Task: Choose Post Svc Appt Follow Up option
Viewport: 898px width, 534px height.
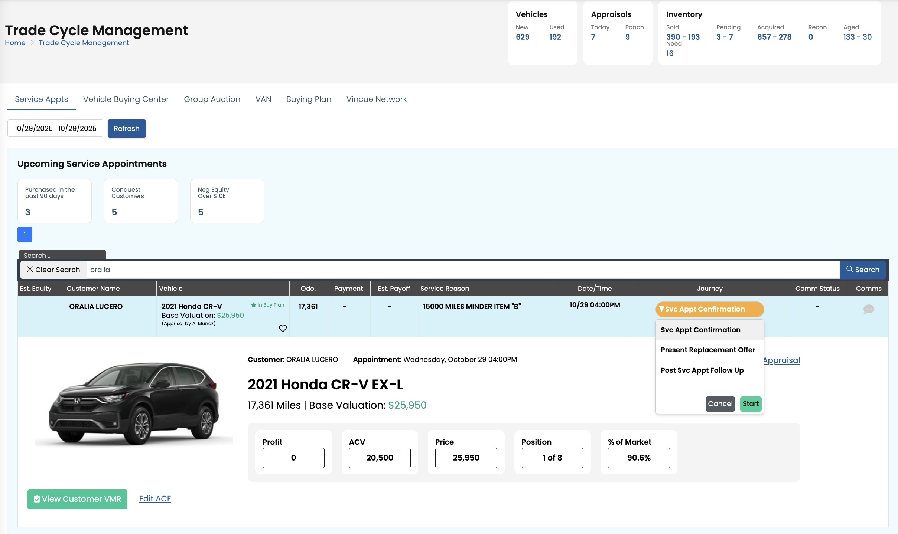Action: pyautogui.click(x=702, y=370)
